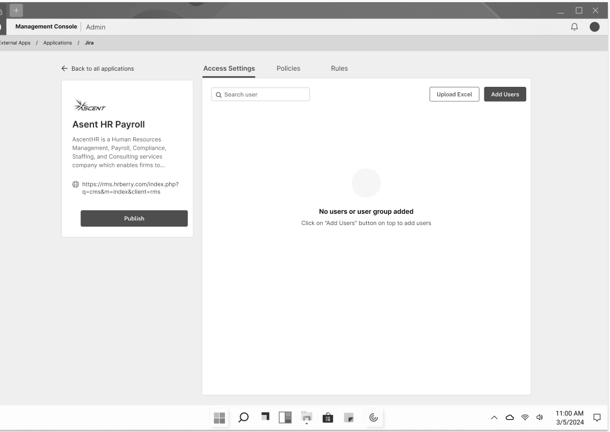
Task: Click the Upload Excel button
Action: [x=454, y=94]
